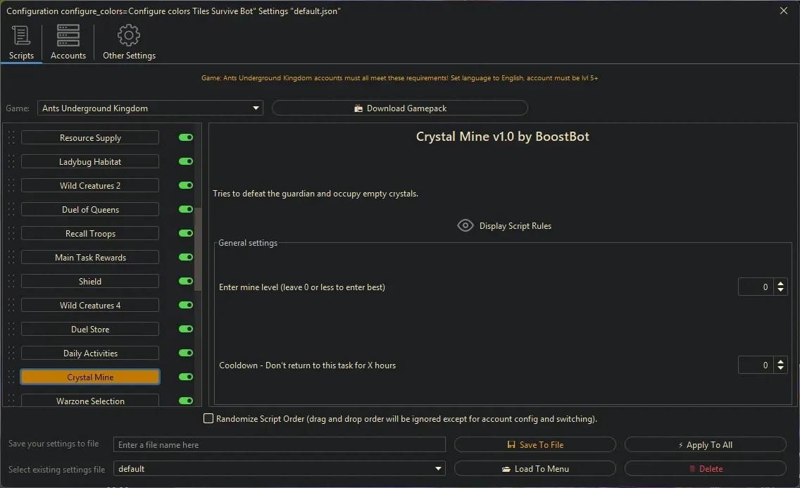This screenshot has height=488, width=800.
Task: Select the Daily Activities script
Action: (90, 354)
